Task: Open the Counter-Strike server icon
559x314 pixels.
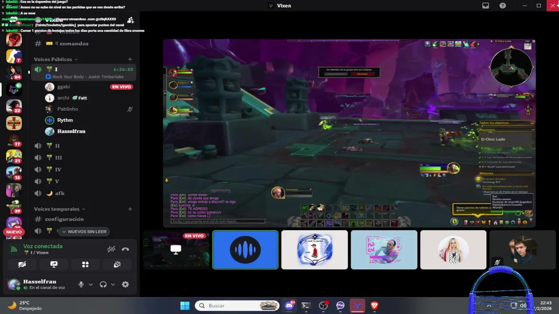Action: pos(14,56)
